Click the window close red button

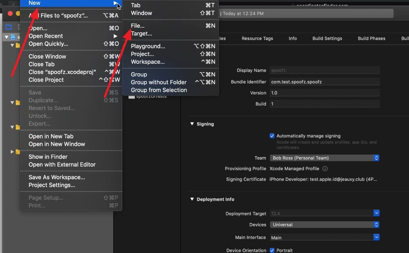pyautogui.click(x=10, y=13)
